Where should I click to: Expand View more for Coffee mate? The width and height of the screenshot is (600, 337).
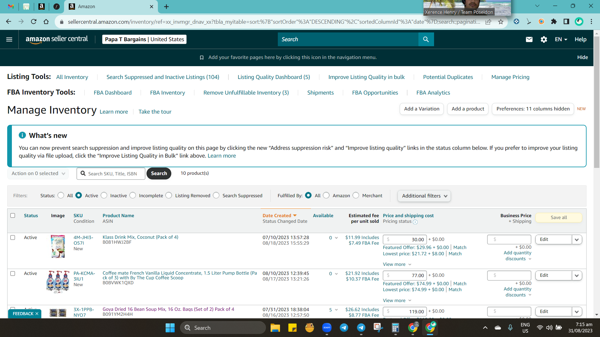point(397,300)
